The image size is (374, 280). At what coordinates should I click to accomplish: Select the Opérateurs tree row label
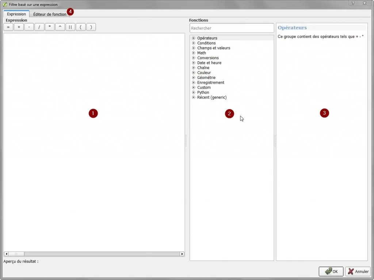[207, 38]
